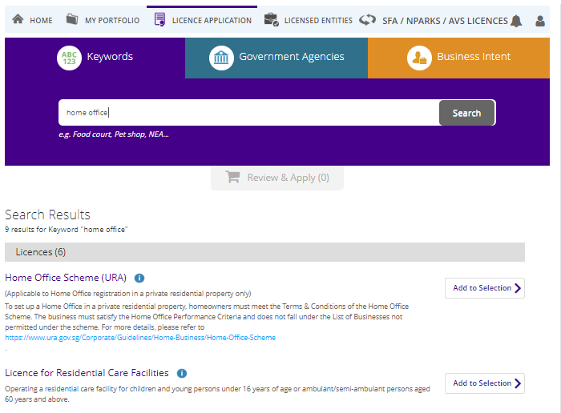The height and width of the screenshot is (413, 561).
Task: Click info icon beside Home Office Scheme
Action: click(x=139, y=279)
